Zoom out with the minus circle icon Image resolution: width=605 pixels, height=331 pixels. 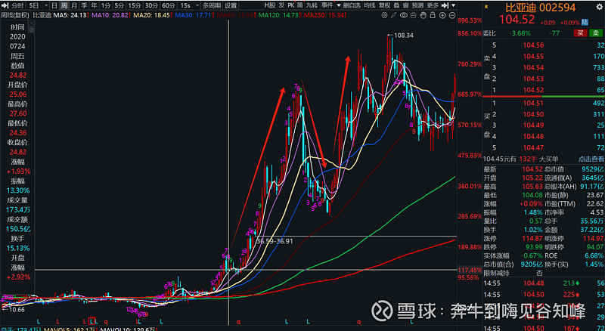tap(452, 15)
